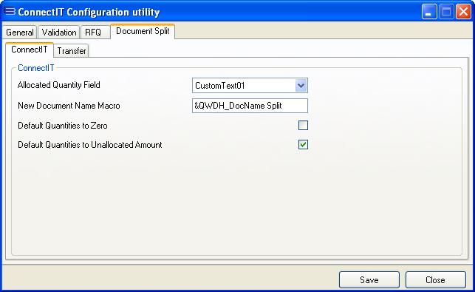Click the Allocated Quantity Field label
Image resolution: width=475 pixels, height=292 pixels.
[59, 85]
